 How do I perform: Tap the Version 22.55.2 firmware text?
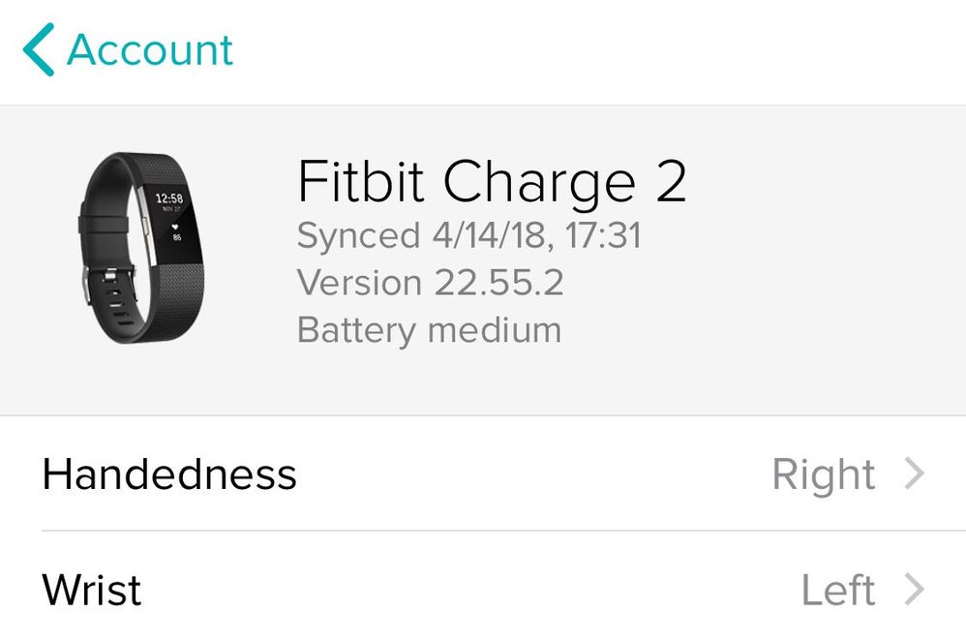coord(430,283)
